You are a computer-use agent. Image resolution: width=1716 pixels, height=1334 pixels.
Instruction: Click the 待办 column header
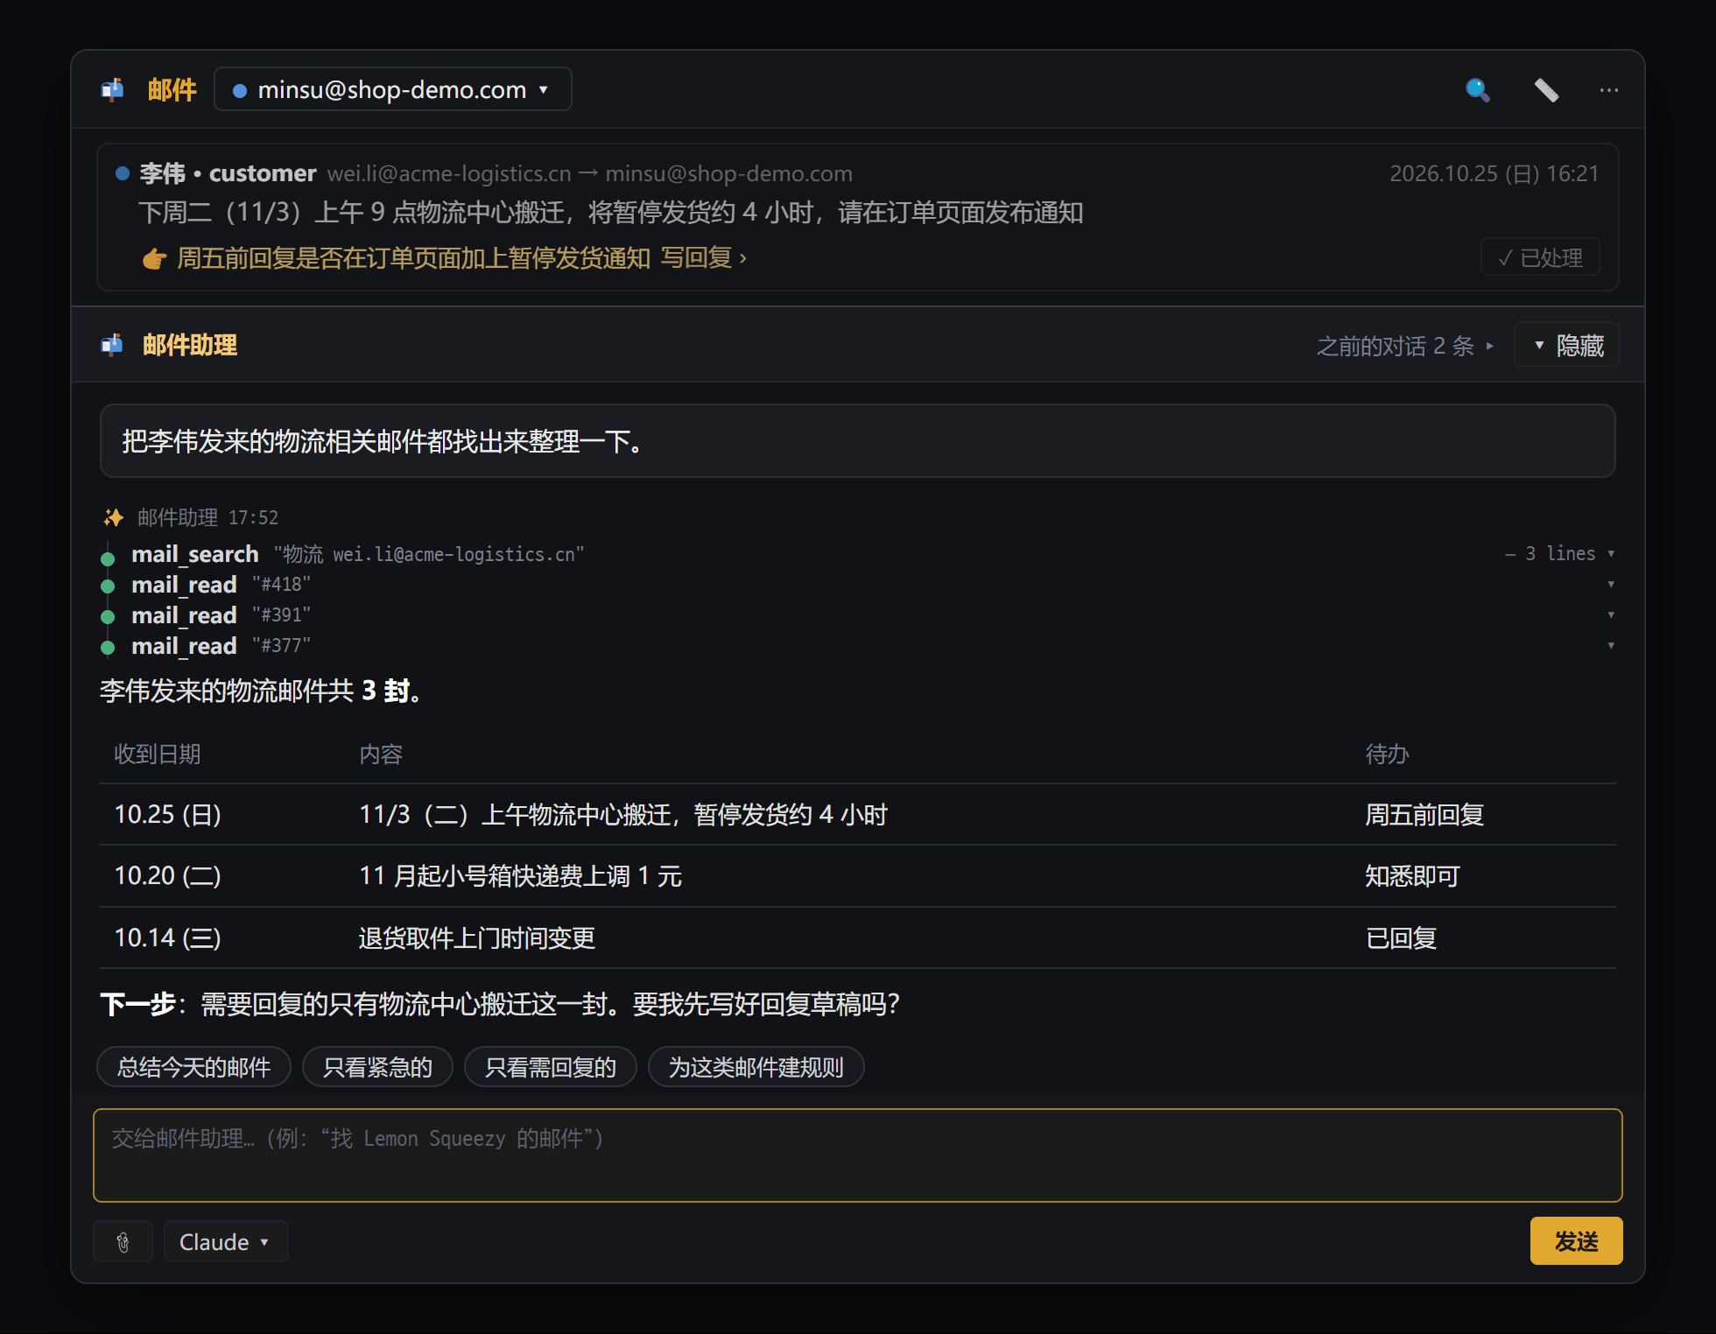tap(1387, 755)
